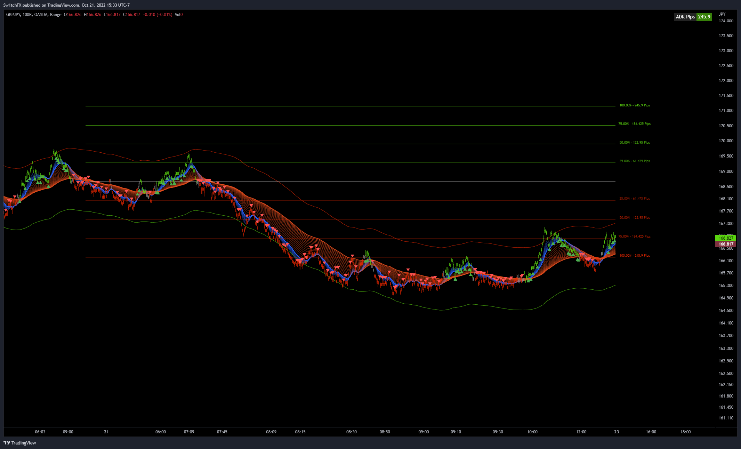Click the red 25.00% - 61.475 Pips label

[635, 199]
